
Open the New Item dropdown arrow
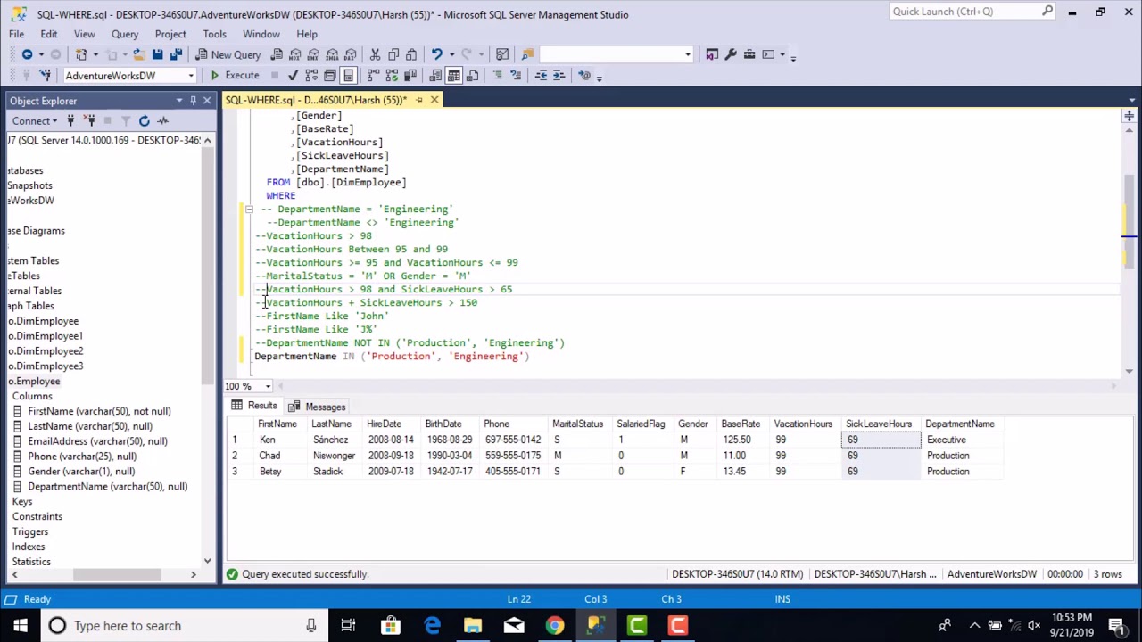coord(95,54)
